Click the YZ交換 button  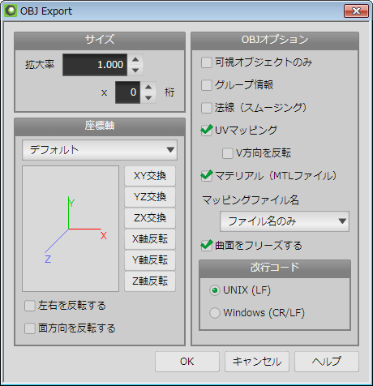(150, 197)
